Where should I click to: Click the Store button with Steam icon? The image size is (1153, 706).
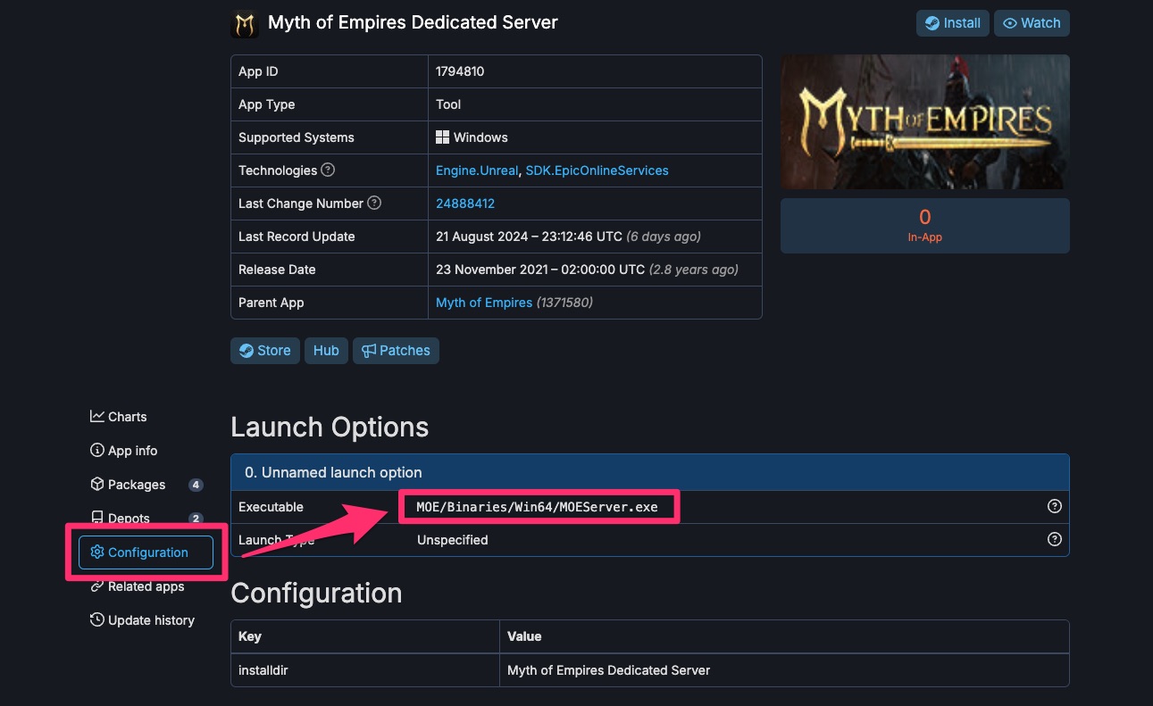coord(264,350)
